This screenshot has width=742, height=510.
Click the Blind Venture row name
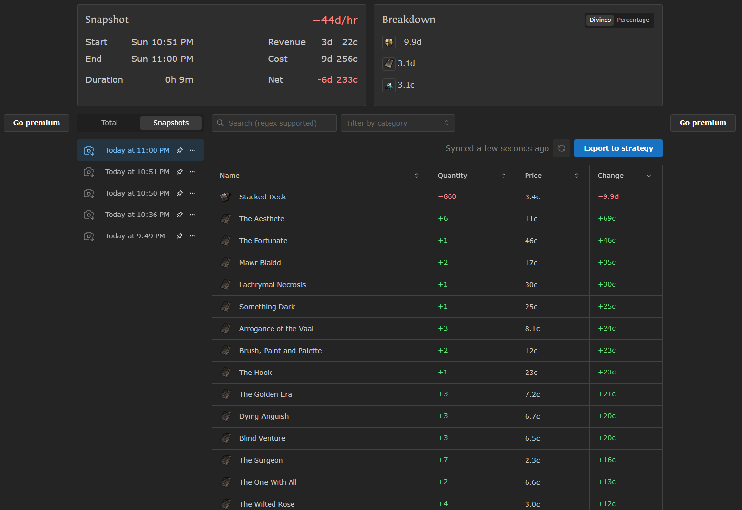point(262,438)
